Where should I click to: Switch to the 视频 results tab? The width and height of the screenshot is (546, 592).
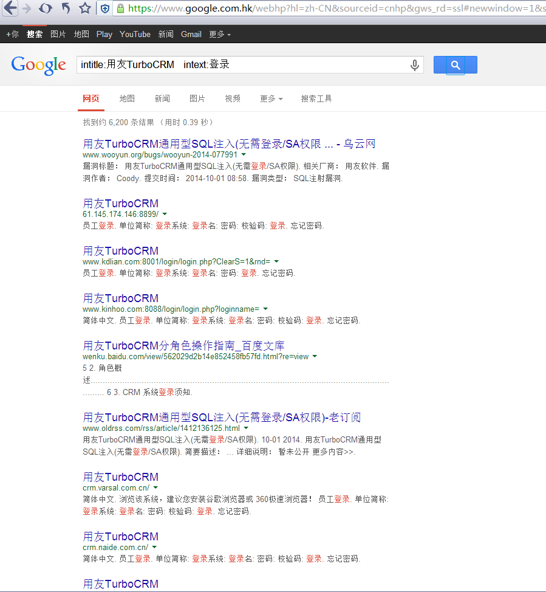[233, 98]
